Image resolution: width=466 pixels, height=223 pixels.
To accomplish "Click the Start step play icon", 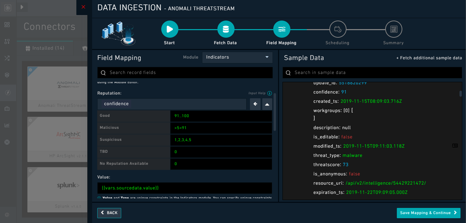I will click(x=170, y=29).
